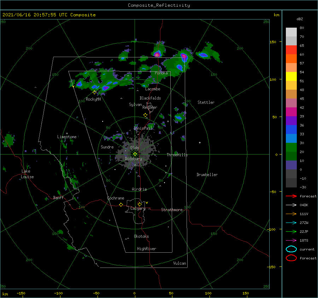Click the Cochrane town label
Screen dimensions: 318x298
pyautogui.click(x=116, y=198)
